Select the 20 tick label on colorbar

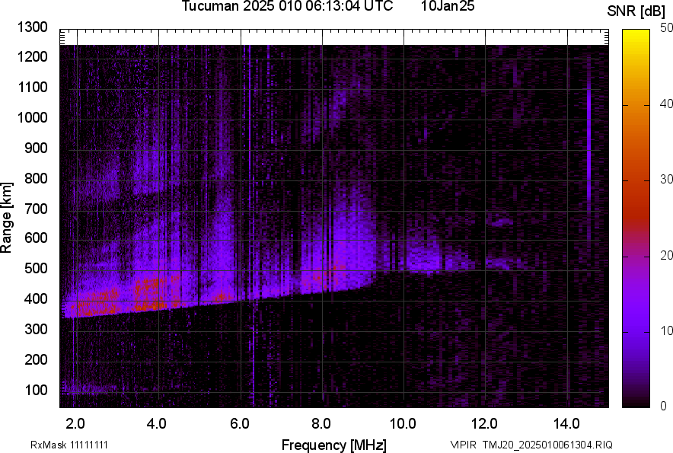pos(667,255)
